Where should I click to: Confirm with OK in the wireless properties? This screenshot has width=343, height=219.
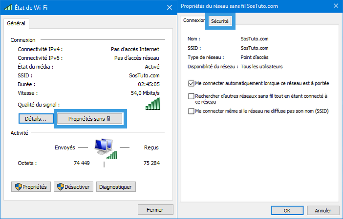[x=287, y=211]
